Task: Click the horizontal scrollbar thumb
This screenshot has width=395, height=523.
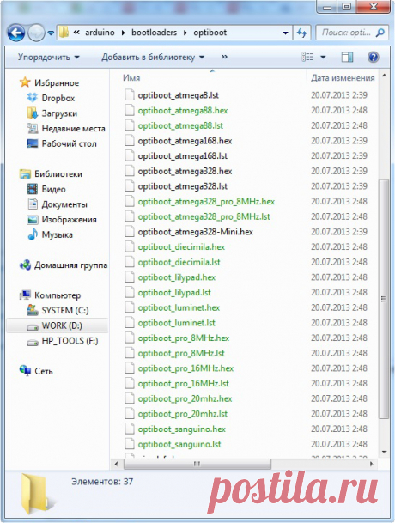Action: [x=197, y=464]
